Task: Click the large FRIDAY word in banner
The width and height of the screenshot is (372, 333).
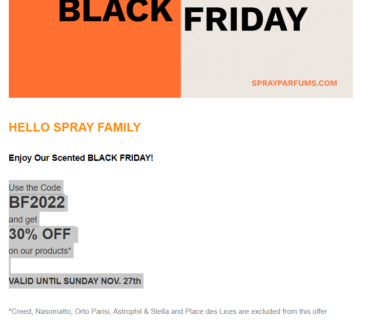Action: [245, 20]
